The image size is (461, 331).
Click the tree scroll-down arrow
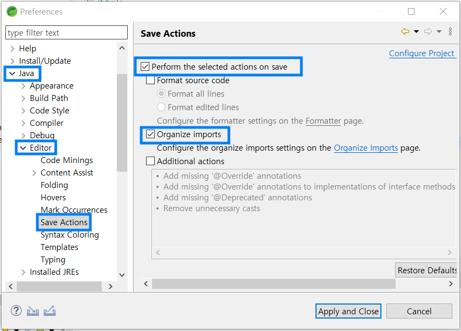pos(122,275)
